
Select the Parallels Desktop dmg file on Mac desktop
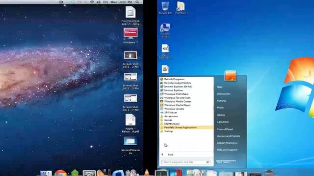pyautogui.click(x=131, y=16)
